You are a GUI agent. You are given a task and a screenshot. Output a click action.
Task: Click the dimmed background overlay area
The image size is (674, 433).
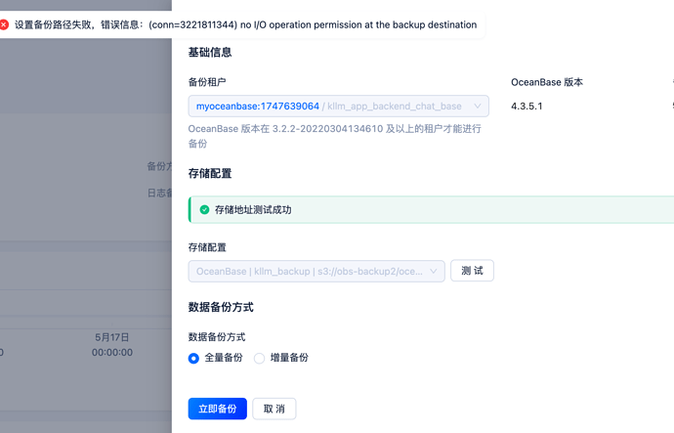(86, 215)
